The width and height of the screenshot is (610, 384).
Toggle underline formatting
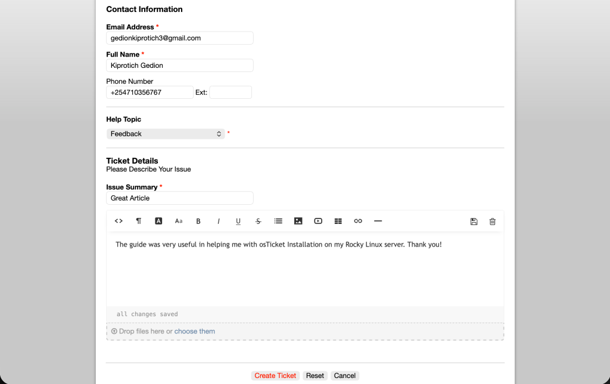238,221
